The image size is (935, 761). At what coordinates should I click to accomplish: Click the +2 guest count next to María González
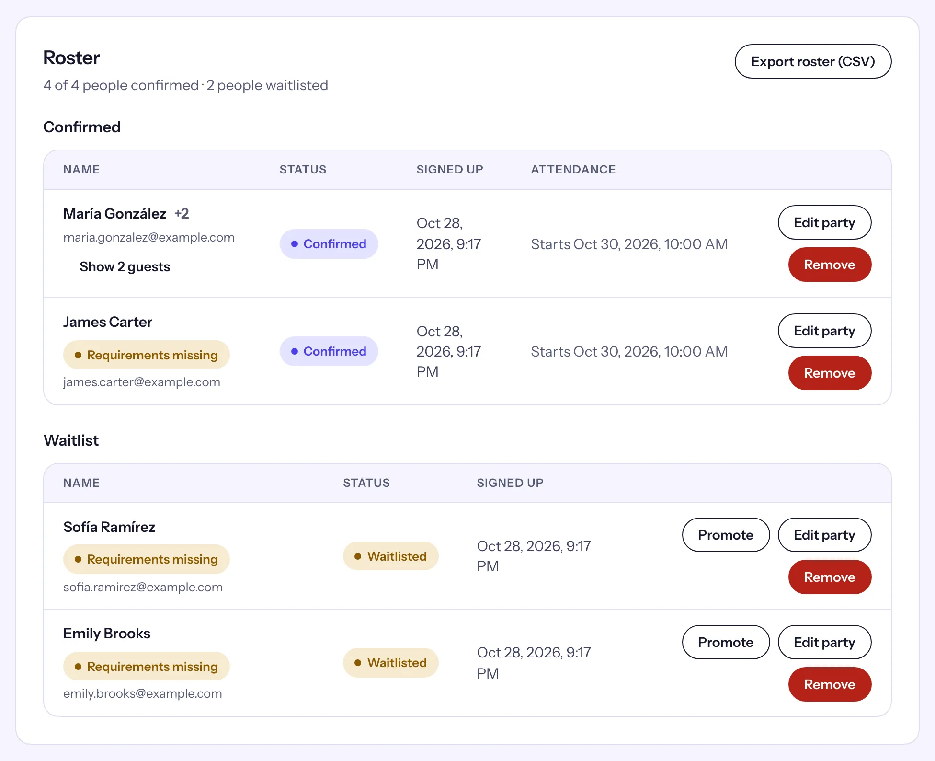(182, 213)
